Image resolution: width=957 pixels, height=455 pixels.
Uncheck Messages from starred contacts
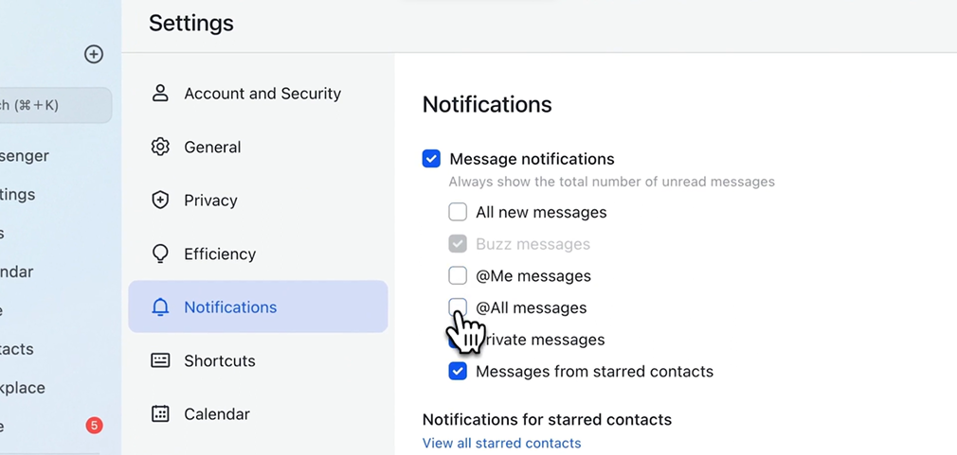(x=458, y=372)
